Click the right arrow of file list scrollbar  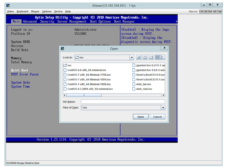163,95
